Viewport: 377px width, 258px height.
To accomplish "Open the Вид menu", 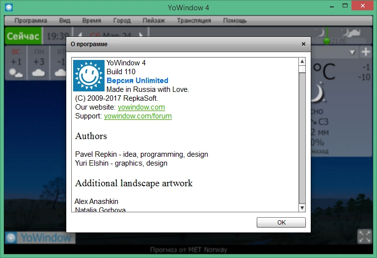I will pos(65,21).
